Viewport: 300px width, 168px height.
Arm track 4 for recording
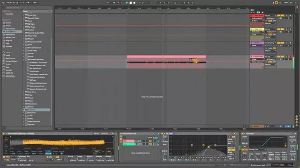coord(291,56)
